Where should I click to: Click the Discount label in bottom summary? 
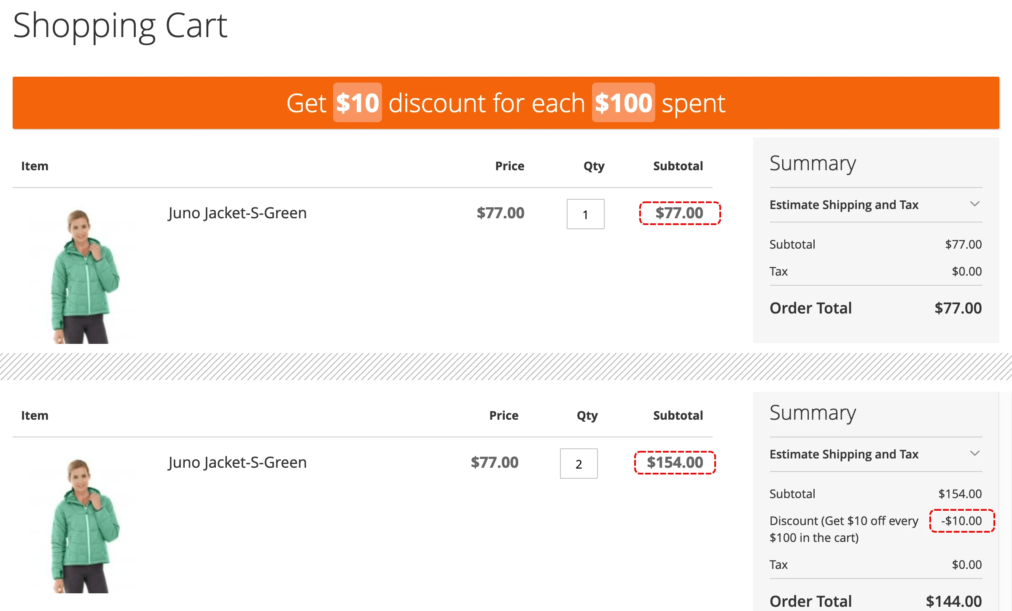tap(843, 529)
